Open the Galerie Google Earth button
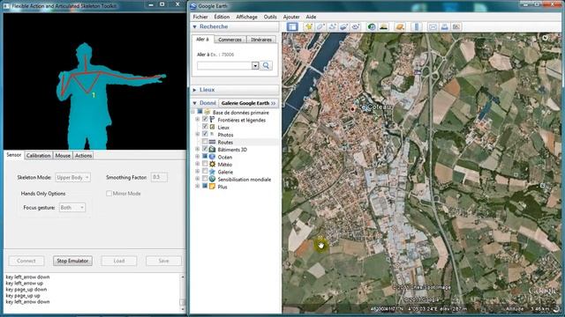This screenshot has width=565, height=317. coord(248,103)
